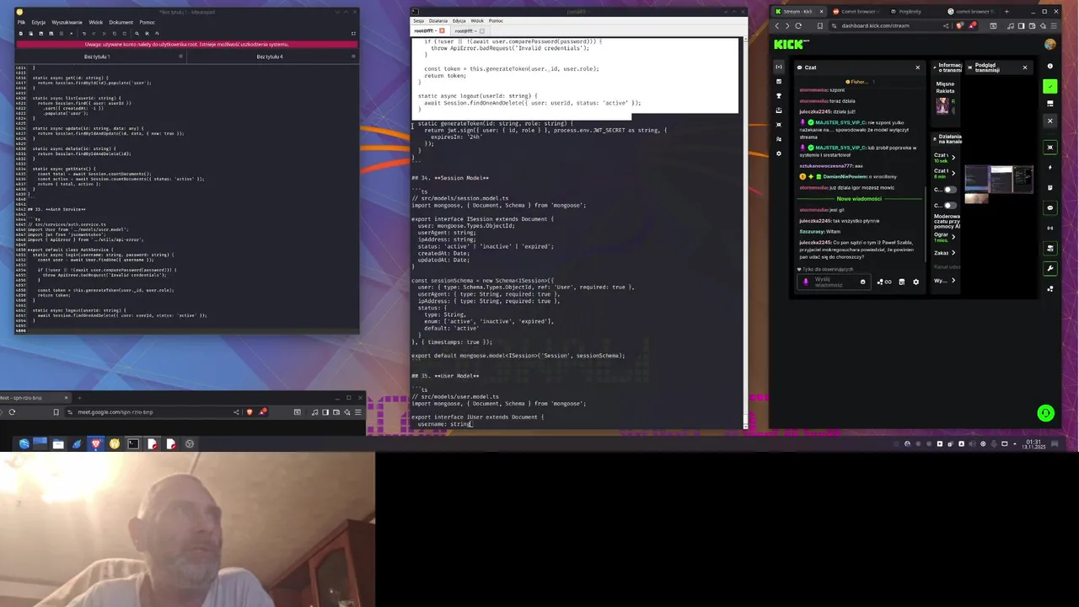Click the Brave shield icon in Kick window
Screen dimensions: 1079x607
pyautogui.click(x=960, y=25)
